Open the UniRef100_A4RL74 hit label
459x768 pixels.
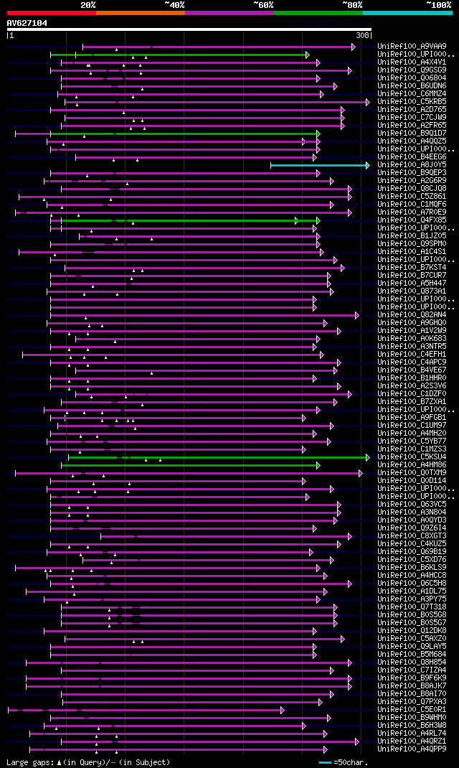[412, 733]
